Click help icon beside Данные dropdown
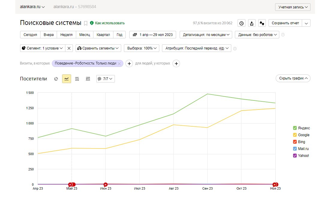The height and width of the screenshot is (204, 330). coord(283,35)
